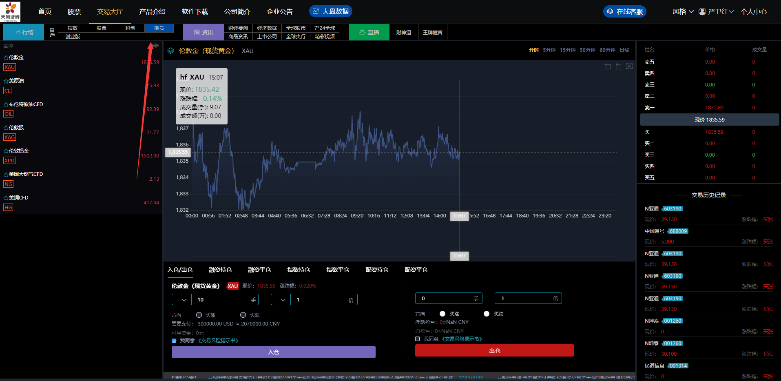Click the clear selection icon on chart
The image size is (781, 381).
click(x=629, y=66)
